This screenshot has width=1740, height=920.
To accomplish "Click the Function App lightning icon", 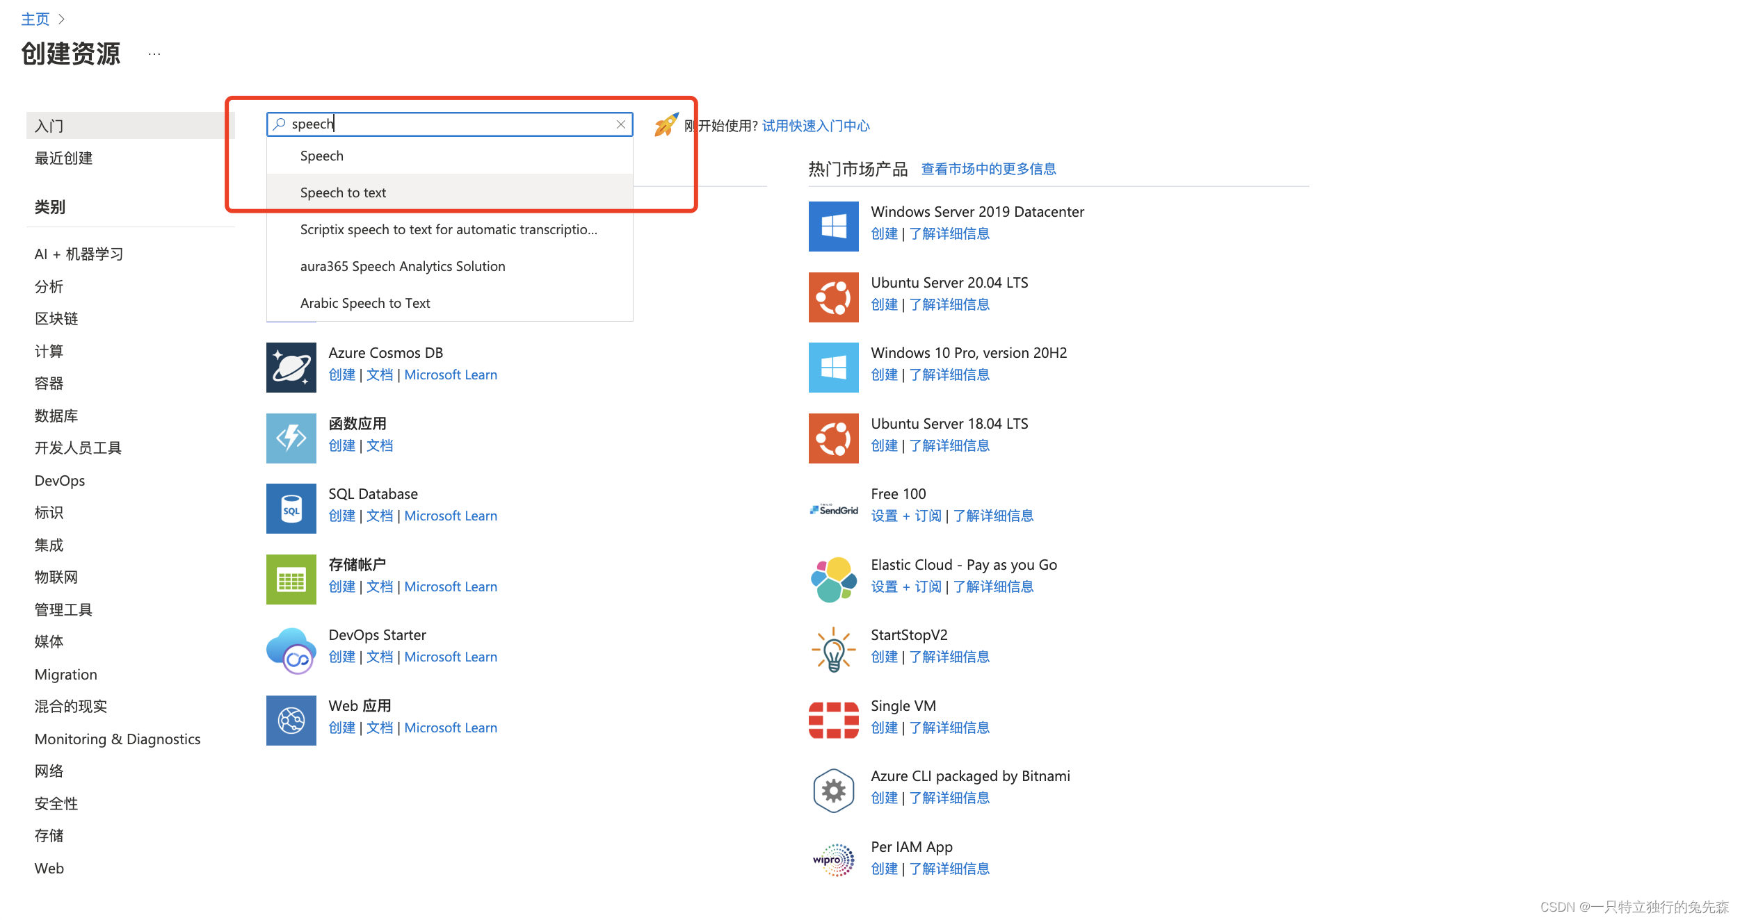I will click(291, 438).
